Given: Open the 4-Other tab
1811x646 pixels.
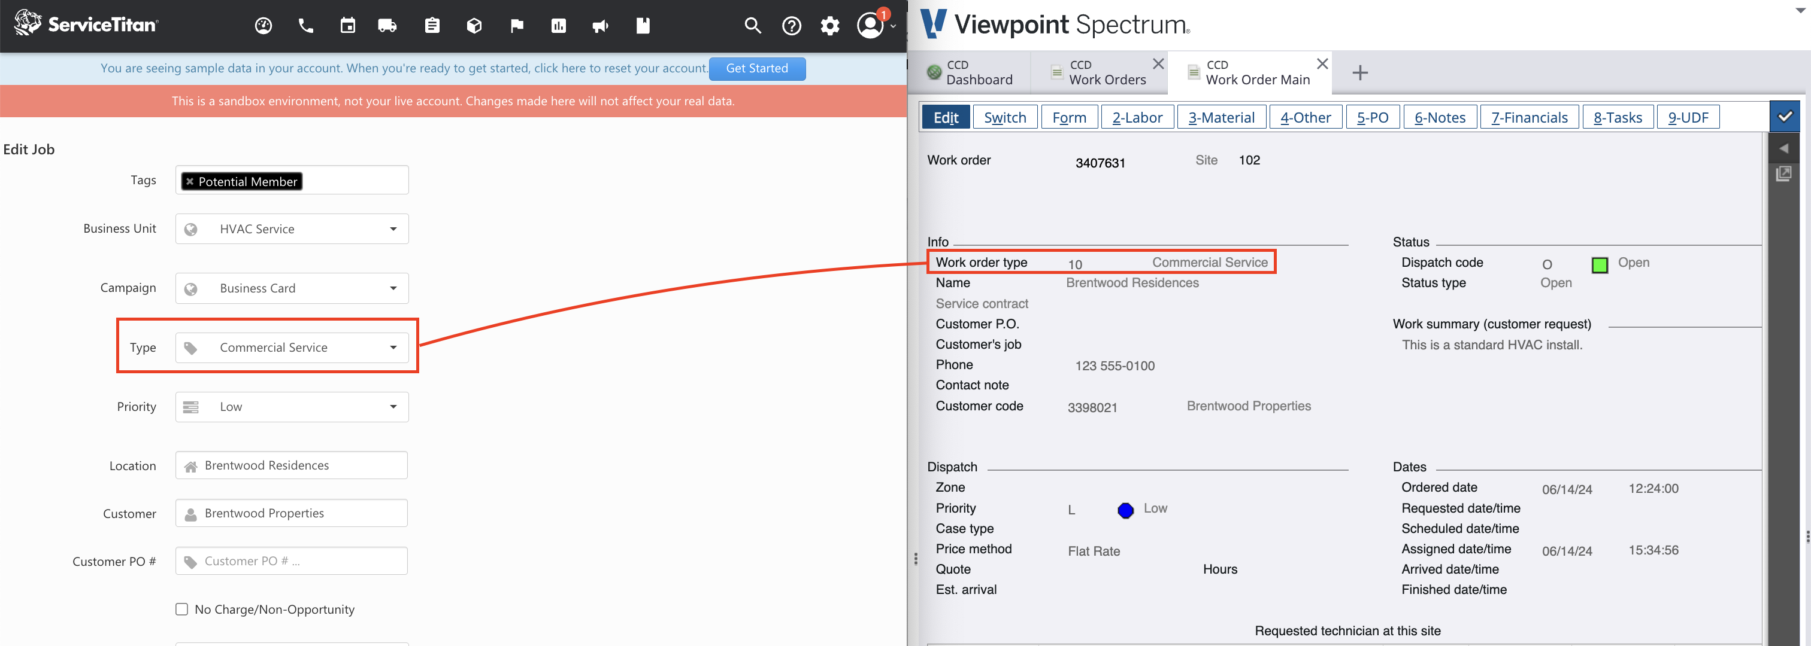Looking at the screenshot, I should tap(1306, 117).
